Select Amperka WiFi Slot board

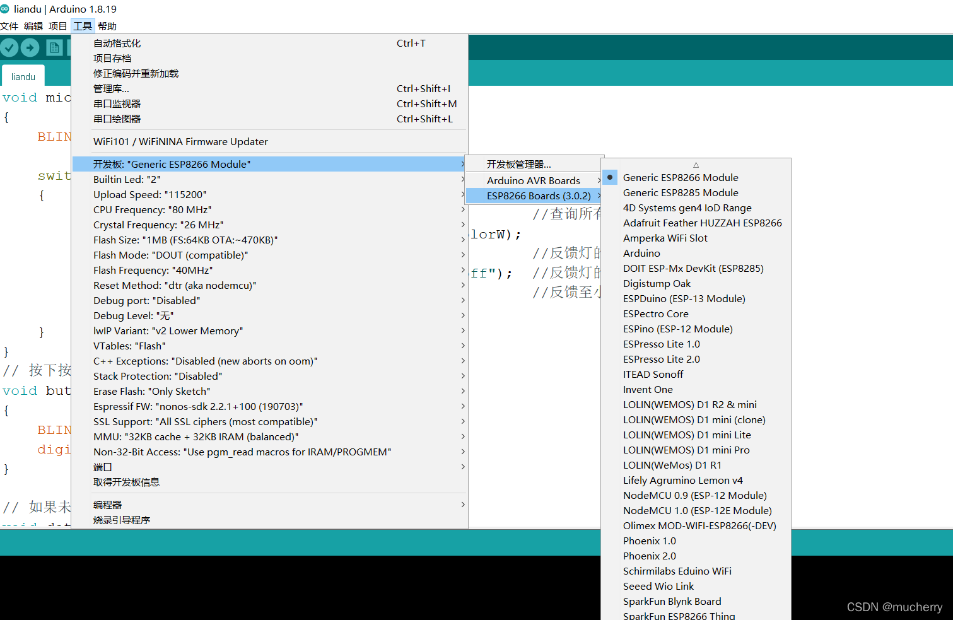pos(696,238)
